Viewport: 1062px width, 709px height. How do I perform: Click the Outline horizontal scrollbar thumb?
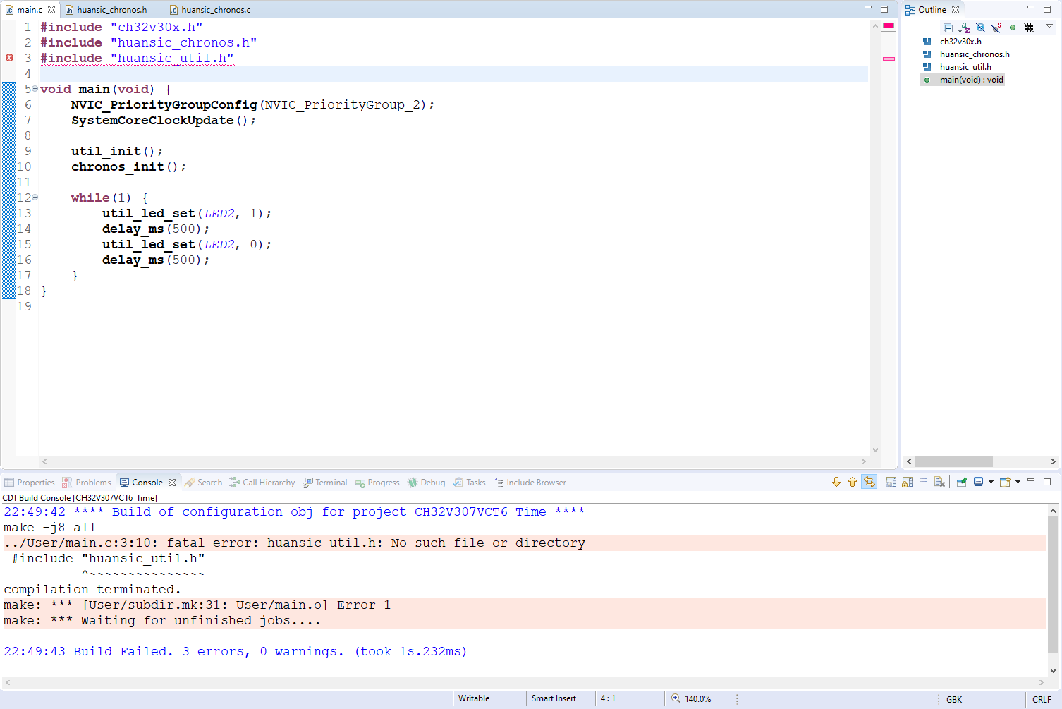pyautogui.click(x=953, y=461)
